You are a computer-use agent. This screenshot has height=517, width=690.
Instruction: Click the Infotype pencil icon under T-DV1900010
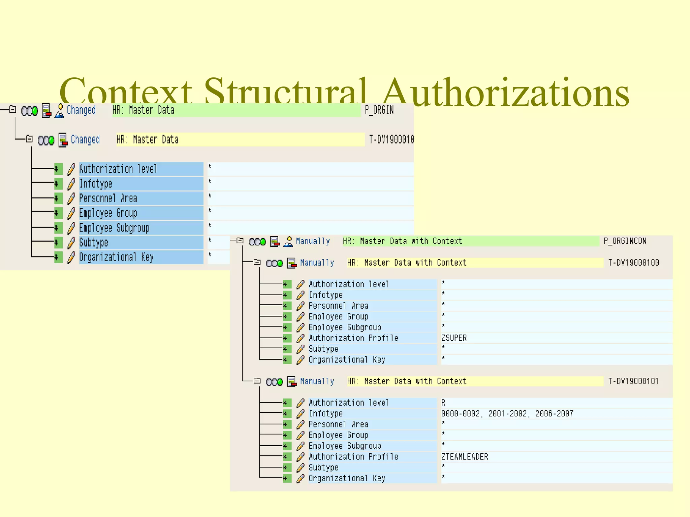click(x=71, y=184)
